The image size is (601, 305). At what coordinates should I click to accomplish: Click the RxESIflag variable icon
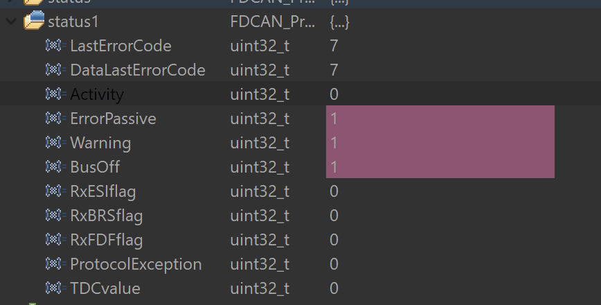[x=55, y=191]
